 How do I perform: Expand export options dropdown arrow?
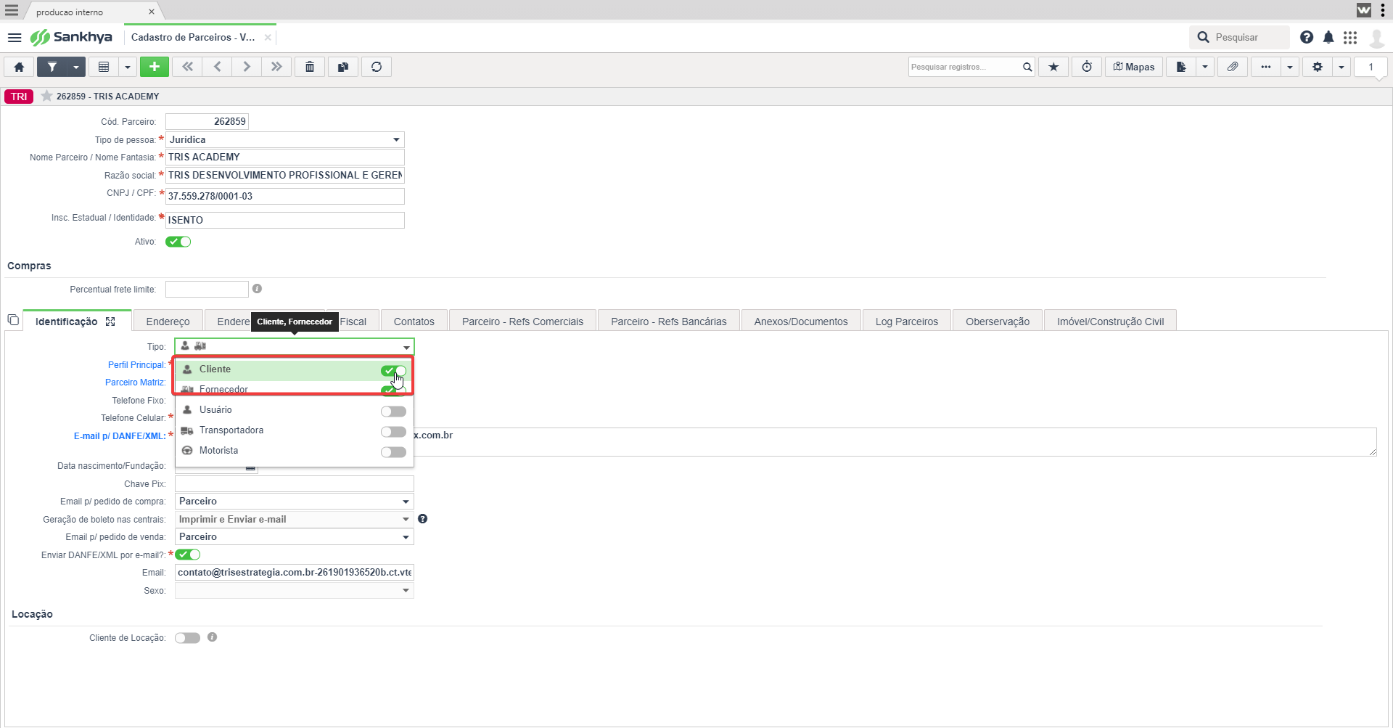[1205, 67]
